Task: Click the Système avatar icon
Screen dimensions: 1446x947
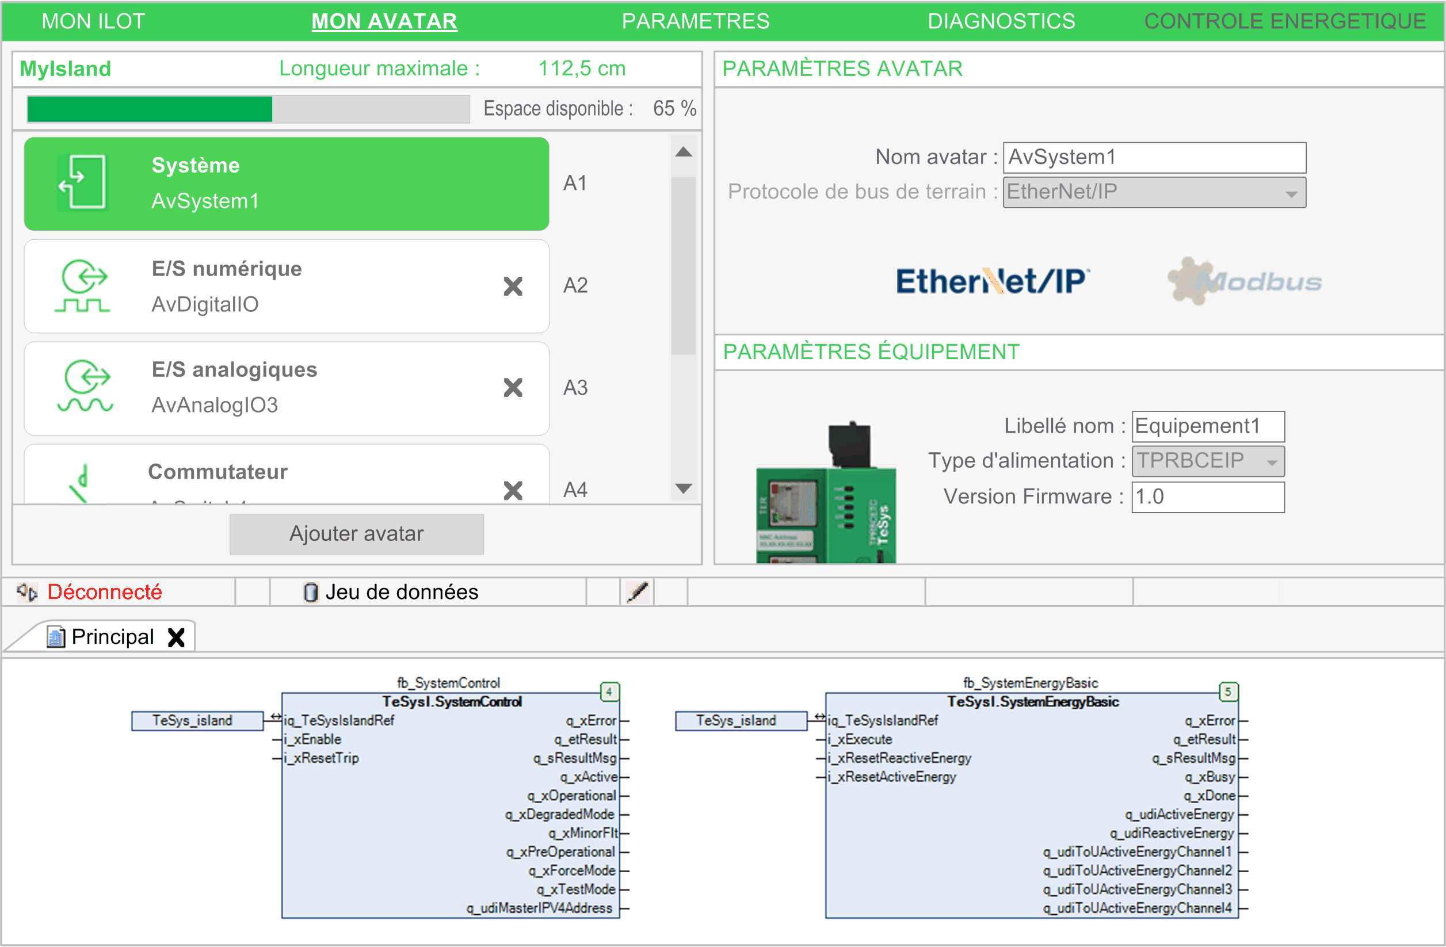Action: [82, 182]
